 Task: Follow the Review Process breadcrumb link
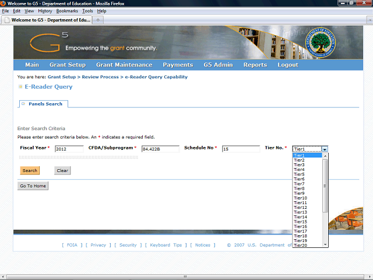coord(100,77)
